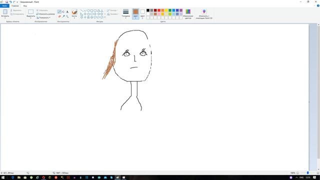The image size is (320, 180).
Task: Undo the last action via toolbar arrow
Action: tap(10, 2)
